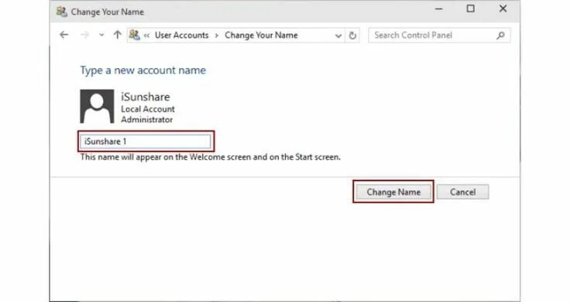Focus the Search Control Panel box

coord(439,36)
